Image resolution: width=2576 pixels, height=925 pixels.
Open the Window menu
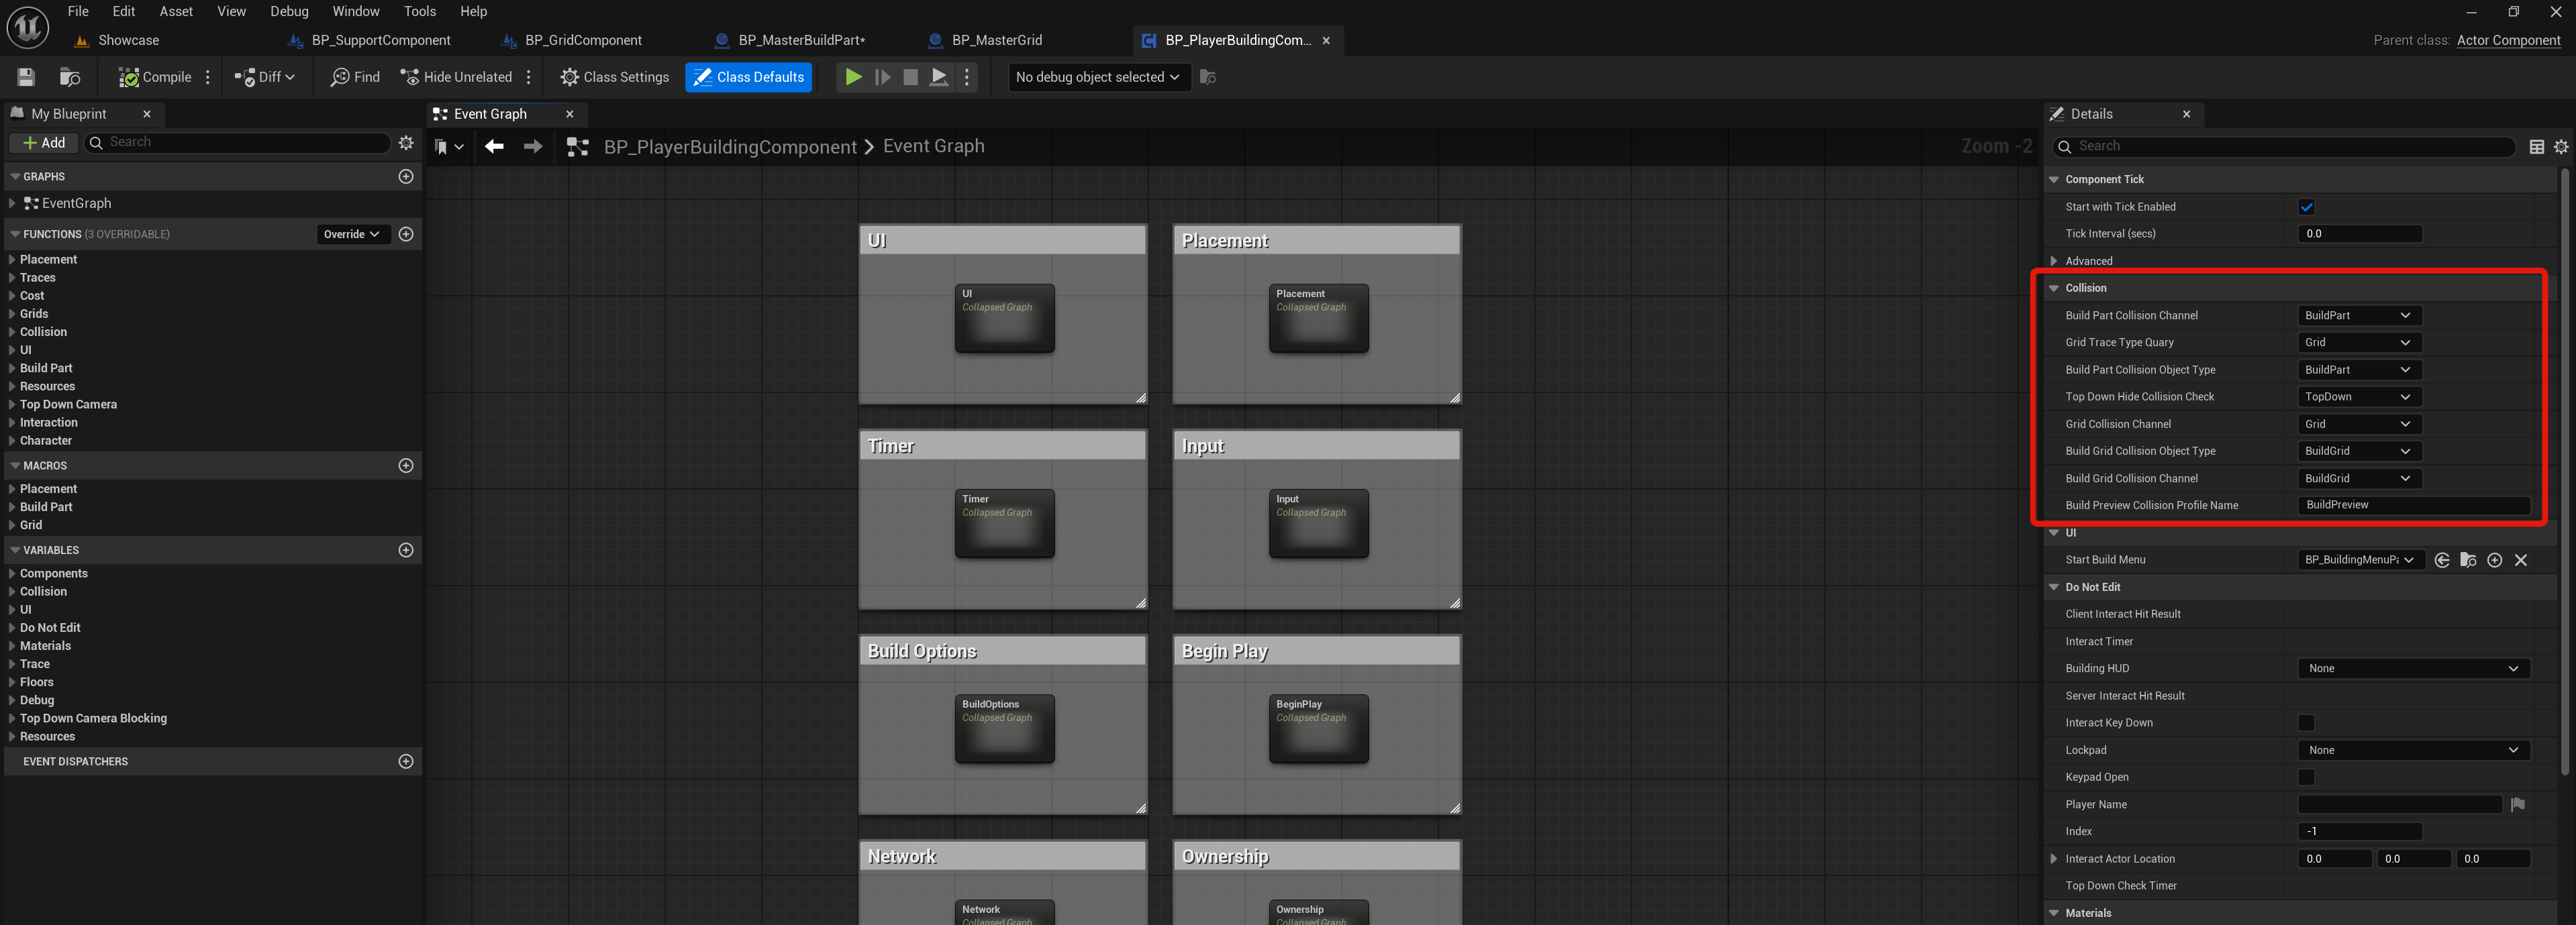[355, 11]
